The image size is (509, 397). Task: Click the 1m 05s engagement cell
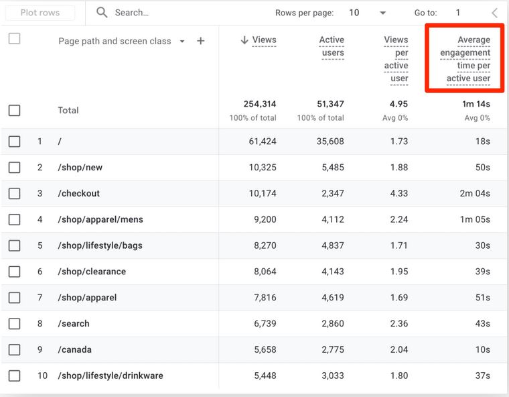pos(475,219)
